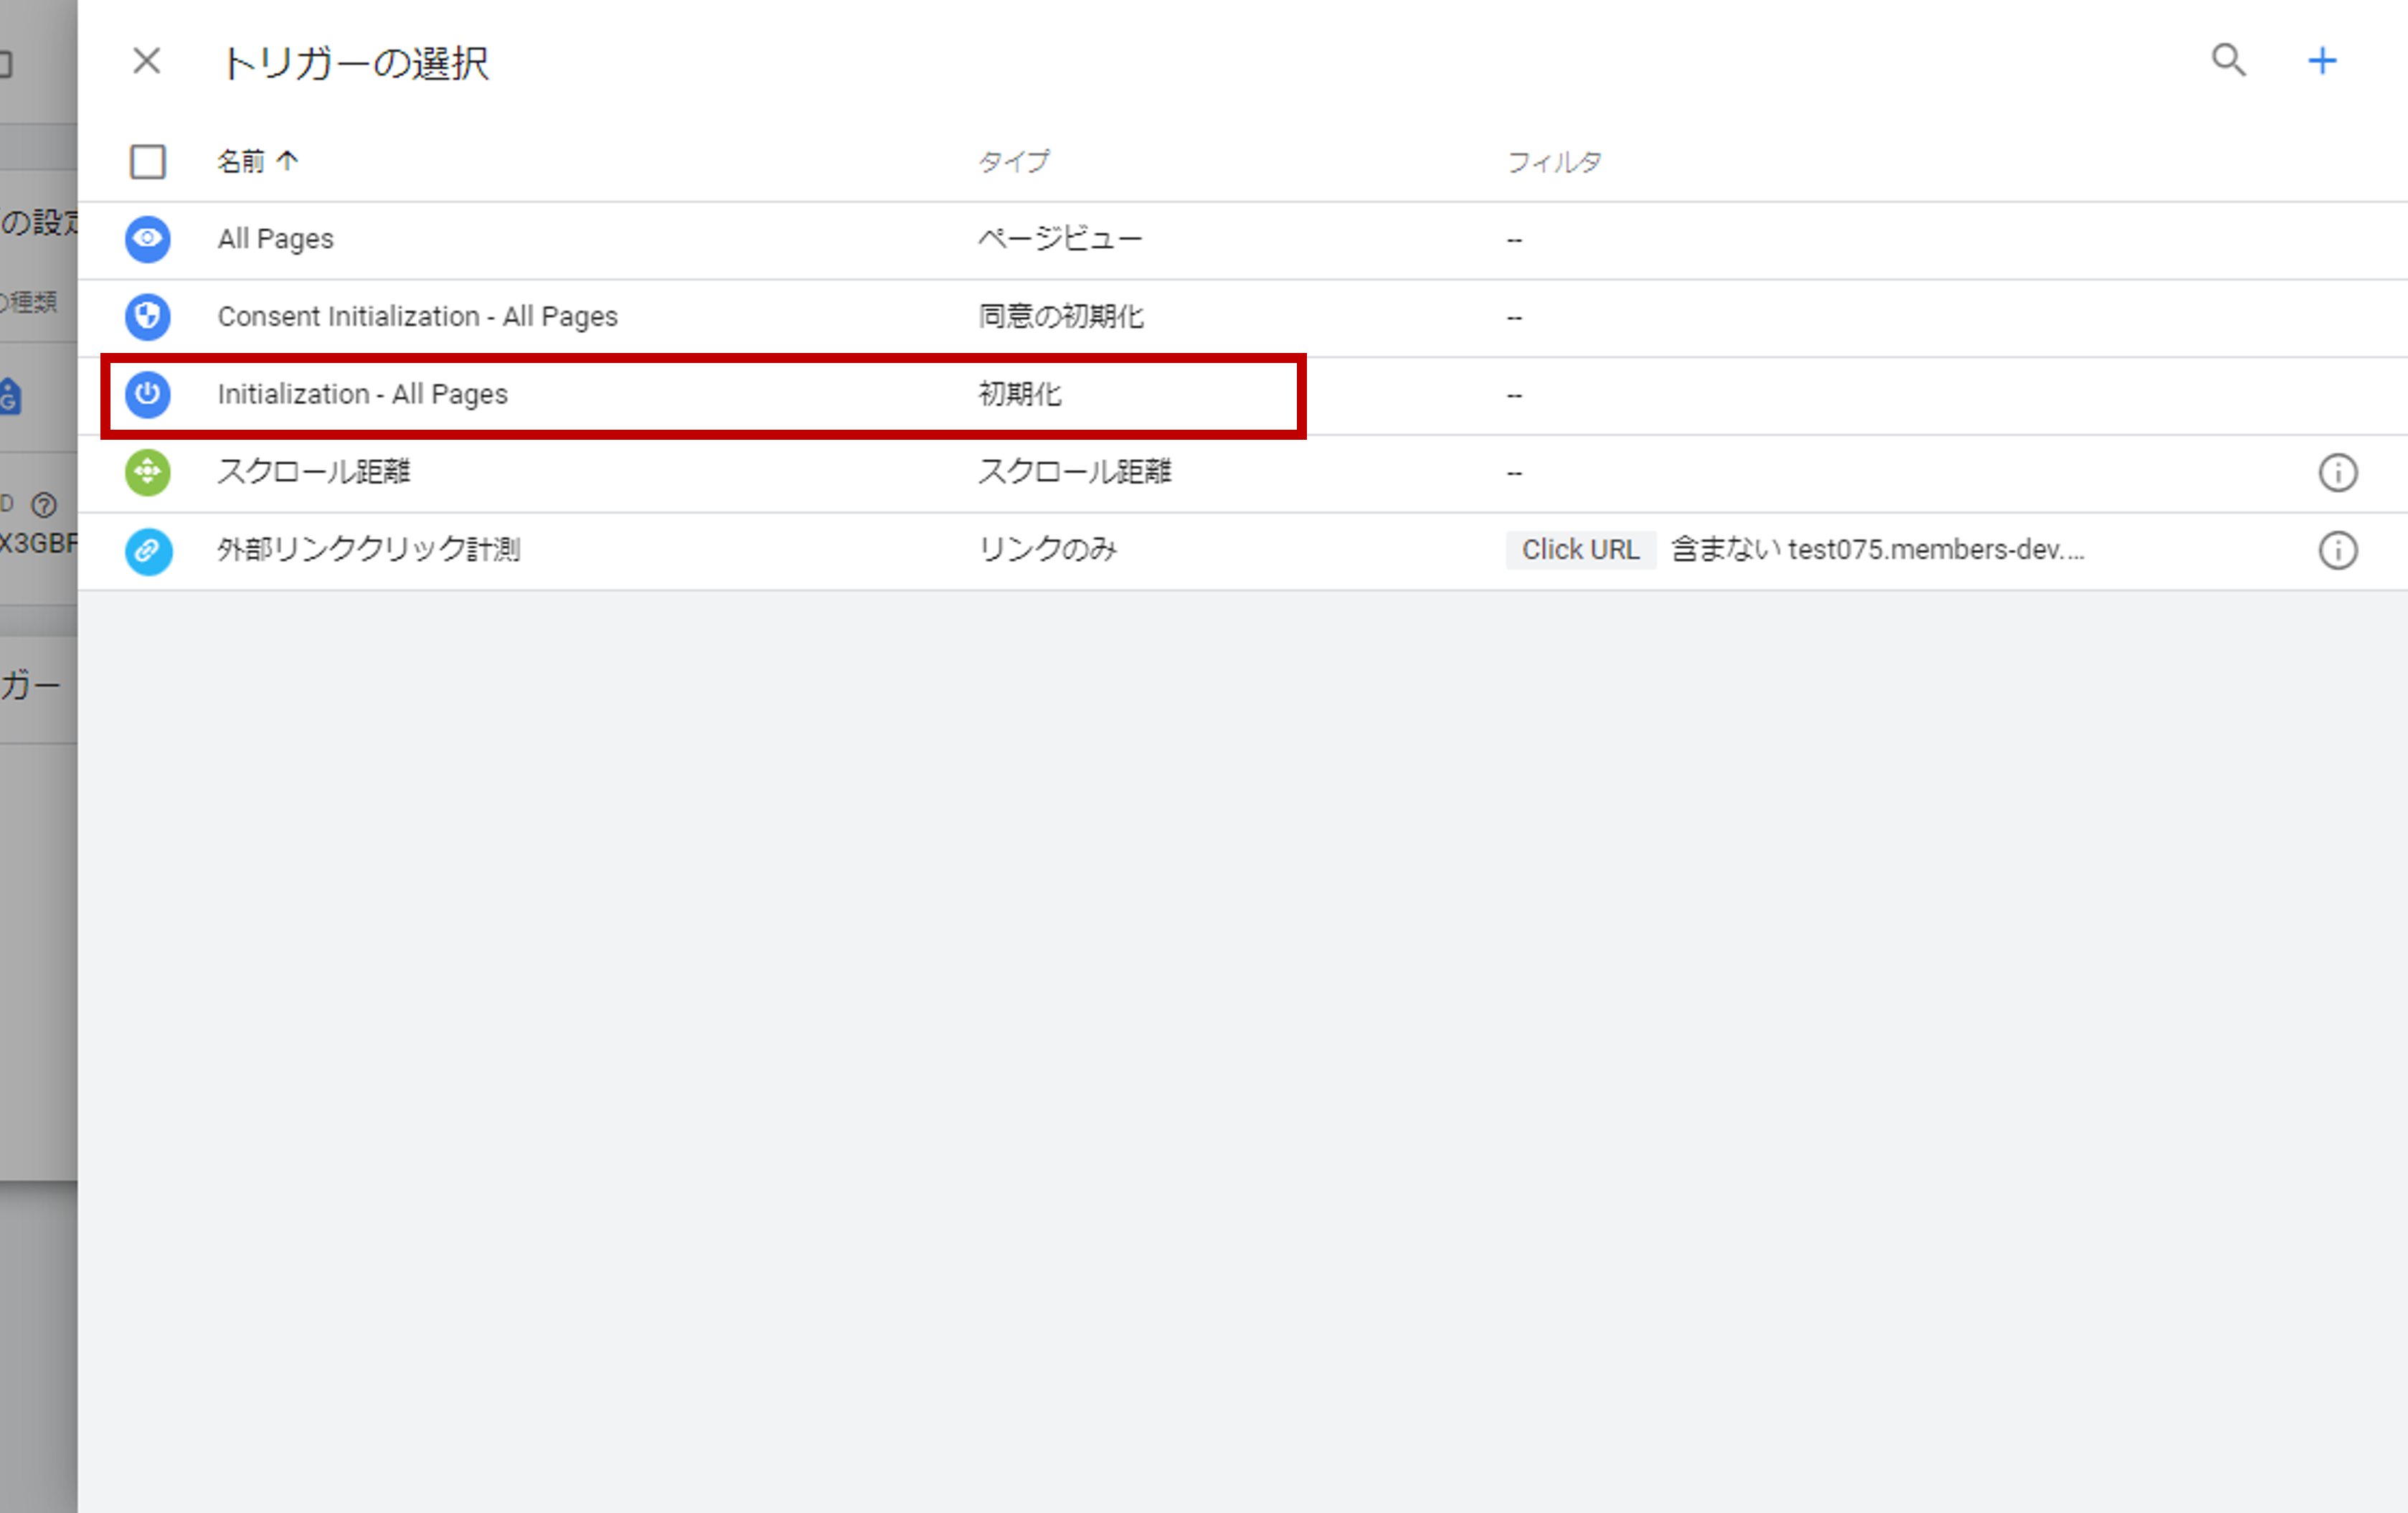Select the All Pages trigger

(276, 239)
